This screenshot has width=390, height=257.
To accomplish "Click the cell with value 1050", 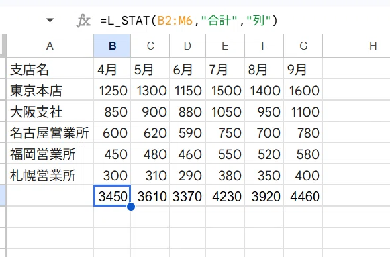I will (x=225, y=111).
